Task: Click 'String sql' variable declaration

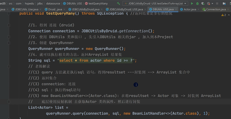Action: tap(39, 60)
